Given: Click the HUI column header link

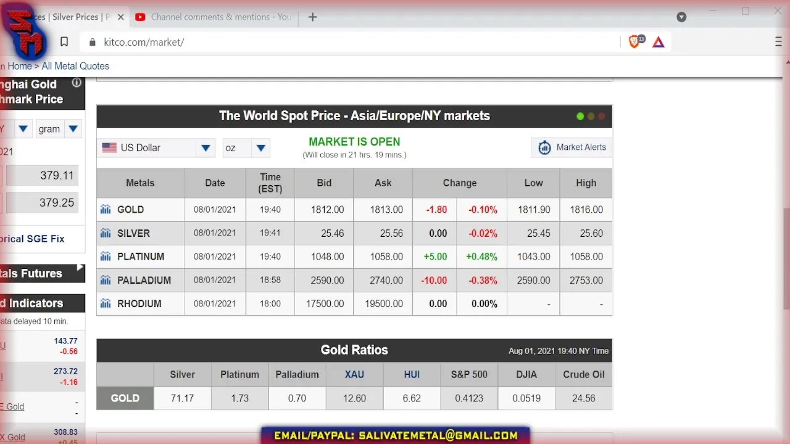Looking at the screenshot, I should 412,374.
